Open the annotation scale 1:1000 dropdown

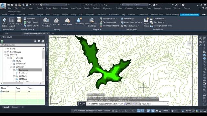pyautogui.click(x=166, y=111)
